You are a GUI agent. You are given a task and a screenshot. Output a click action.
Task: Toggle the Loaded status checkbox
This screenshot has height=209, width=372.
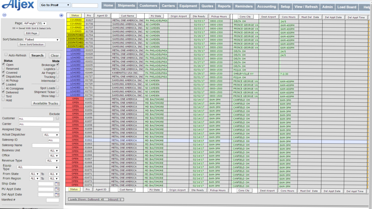(x=3, y=84)
